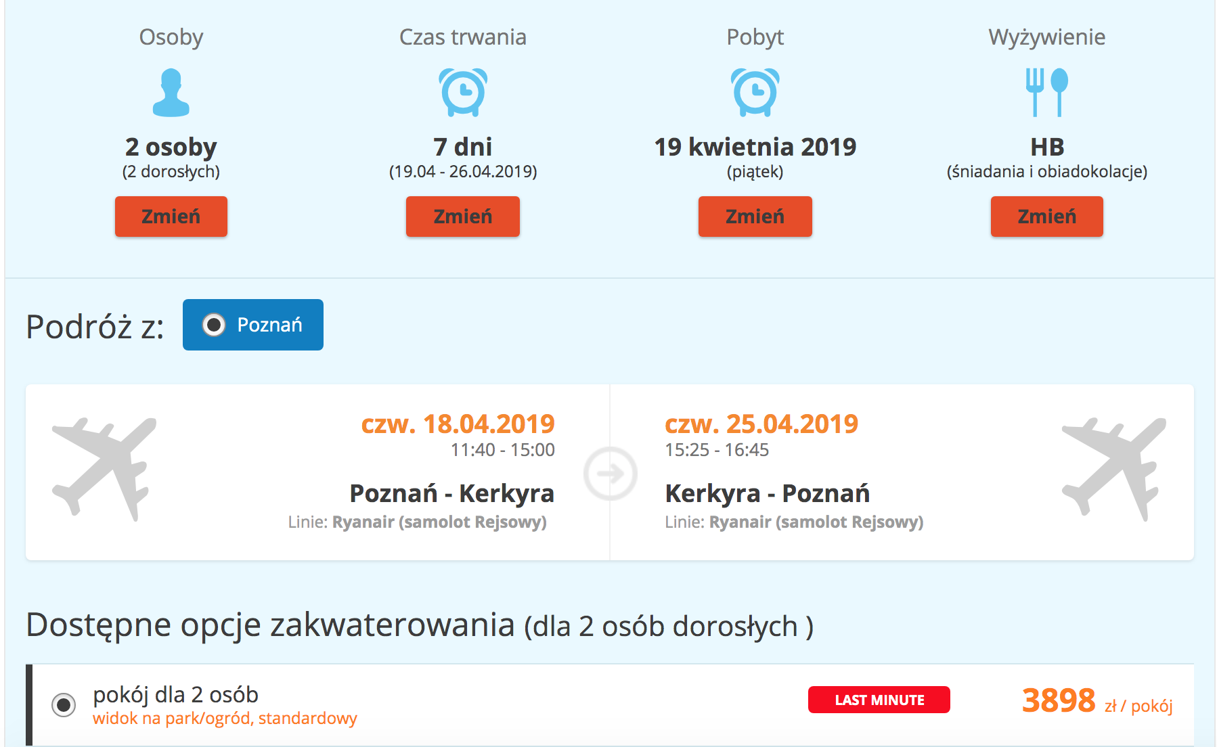
Task: Click the widok na park/ogród room description
Action: [x=225, y=718]
